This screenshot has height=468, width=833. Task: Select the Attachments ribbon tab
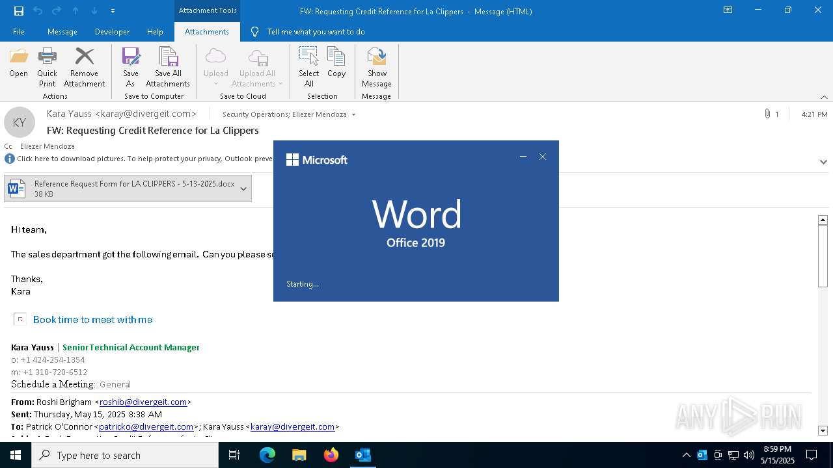coord(206,32)
